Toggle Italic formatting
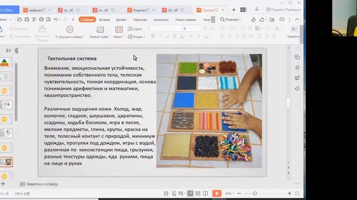The height and width of the screenshot is (200, 357). pyautogui.click(x=160, y=36)
